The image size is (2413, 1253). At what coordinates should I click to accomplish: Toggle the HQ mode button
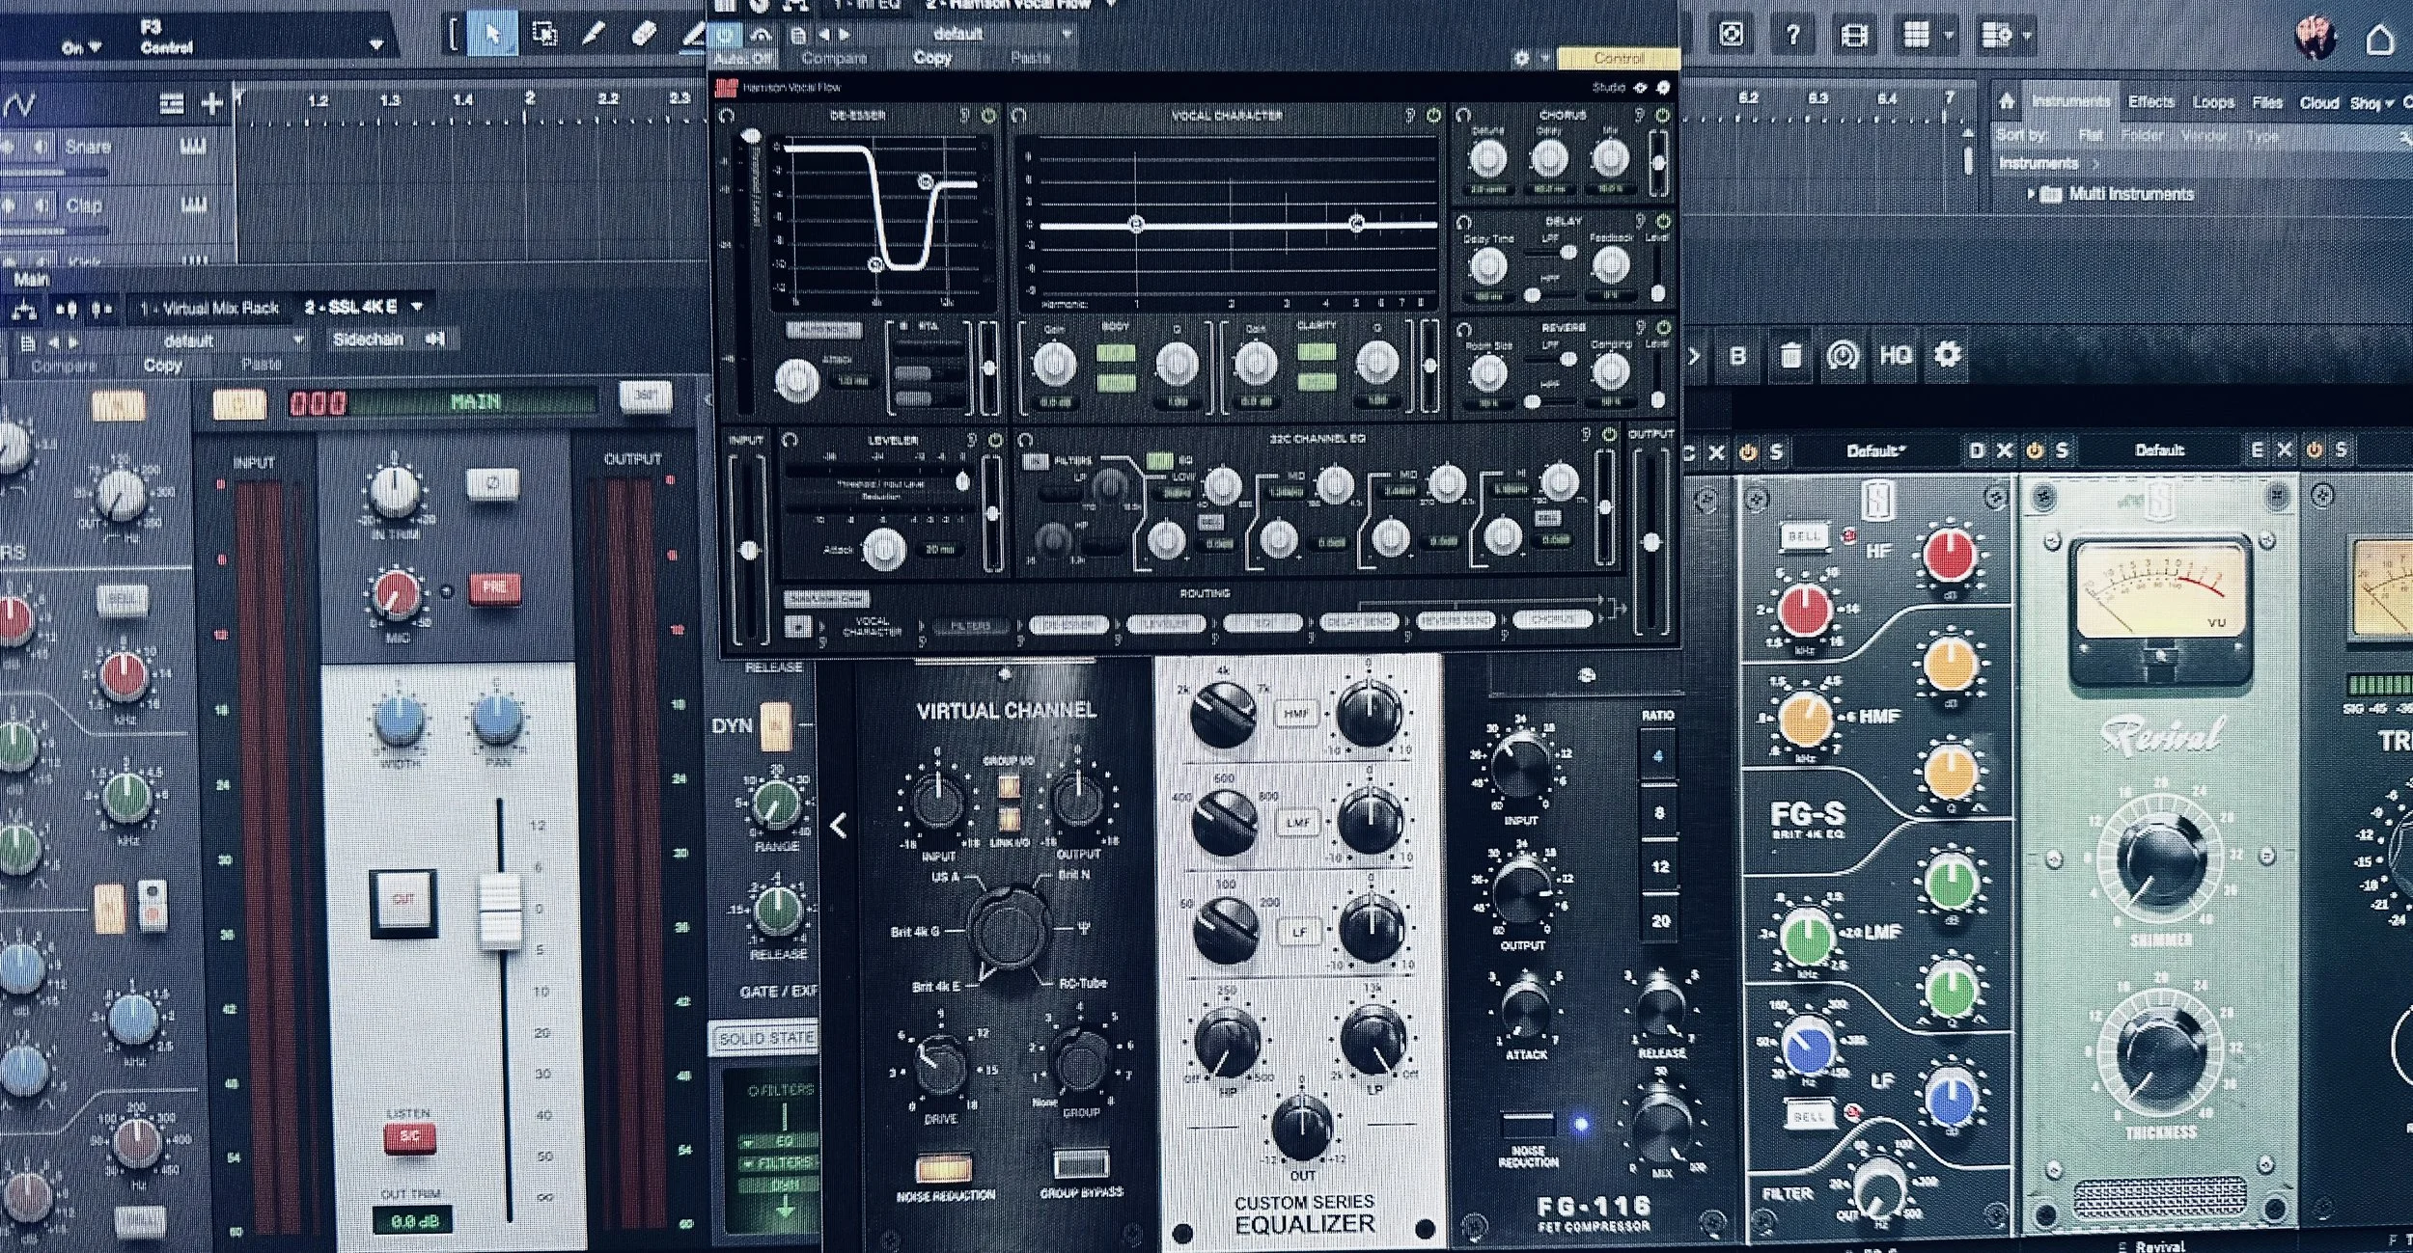(1895, 355)
